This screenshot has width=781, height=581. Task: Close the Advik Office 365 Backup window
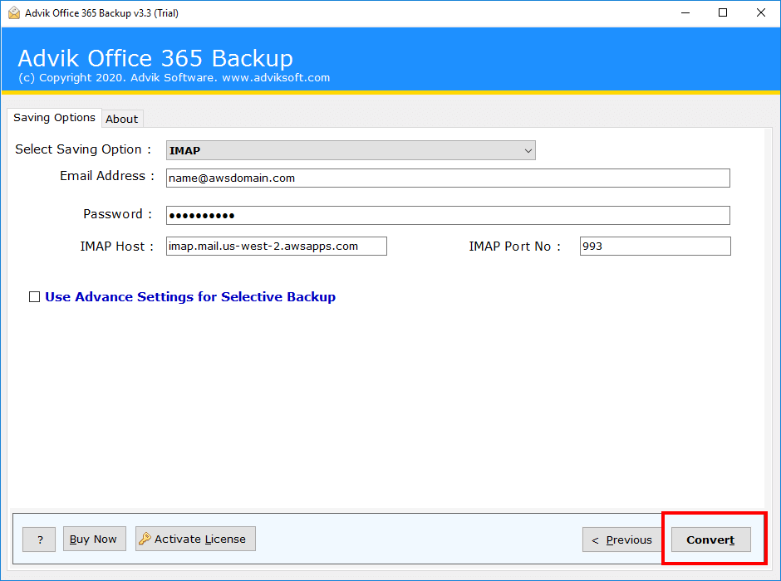760,13
